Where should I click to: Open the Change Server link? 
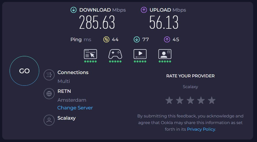[75, 108]
